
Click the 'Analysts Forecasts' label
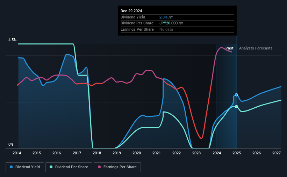(256, 48)
